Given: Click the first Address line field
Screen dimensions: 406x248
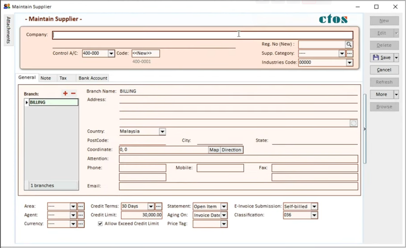Looking at the screenshot, I should coord(238,100).
